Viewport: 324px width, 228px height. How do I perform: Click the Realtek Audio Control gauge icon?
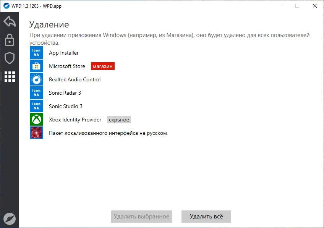click(x=36, y=79)
